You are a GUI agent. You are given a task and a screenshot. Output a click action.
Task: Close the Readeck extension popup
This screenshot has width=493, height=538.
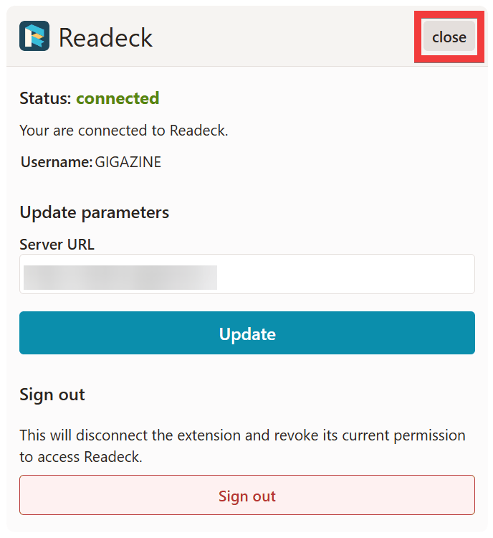click(449, 37)
